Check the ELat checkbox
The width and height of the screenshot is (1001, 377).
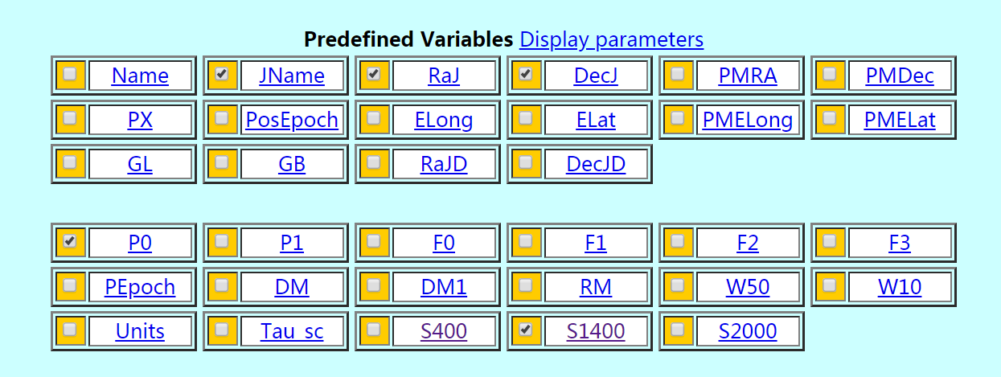coord(526,119)
